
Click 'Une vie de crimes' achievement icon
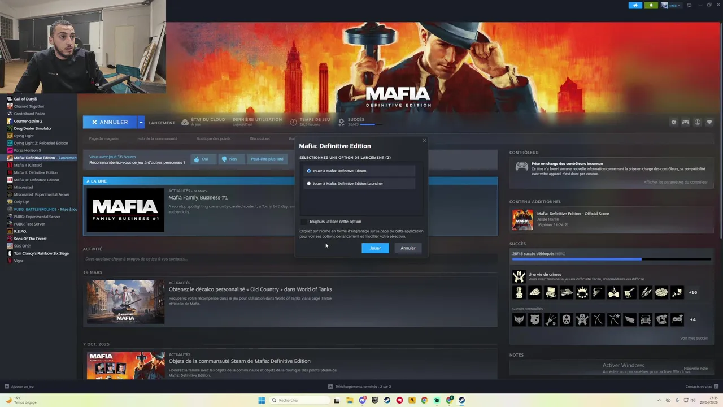click(519, 276)
